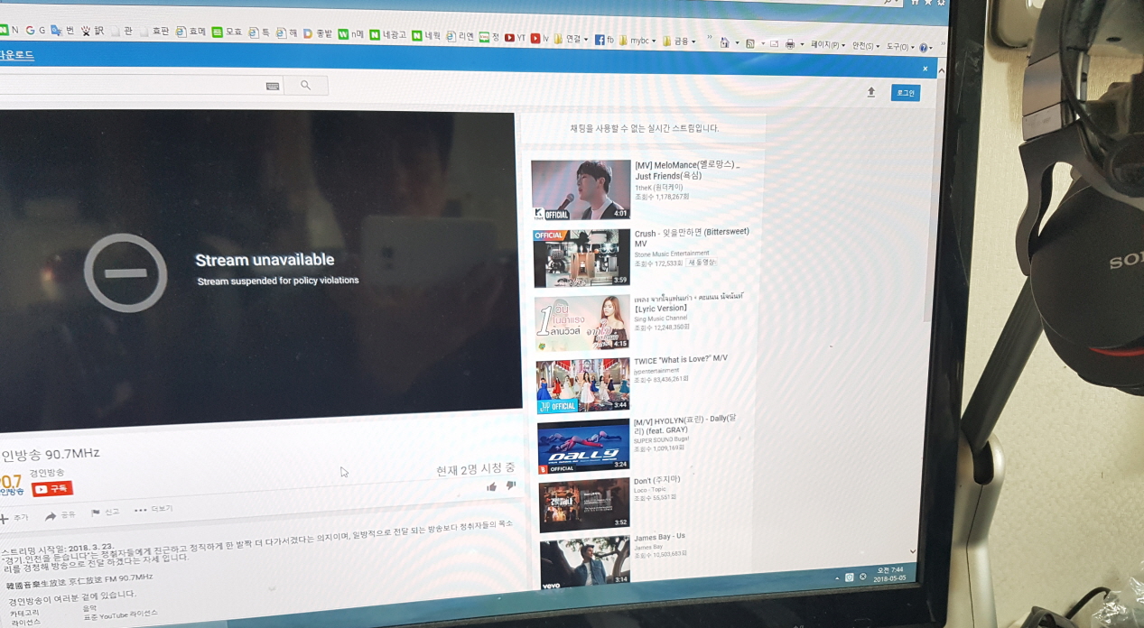Open the 도구(O) tools menu

[x=900, y=47]
